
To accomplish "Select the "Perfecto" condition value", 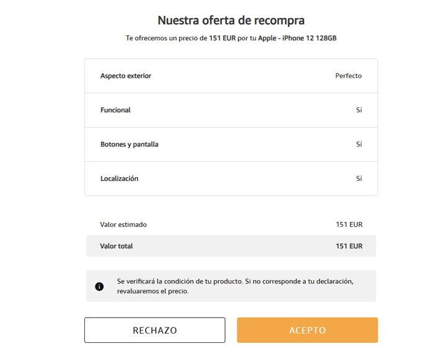I will pyautogui.click(x=348, y=76).
